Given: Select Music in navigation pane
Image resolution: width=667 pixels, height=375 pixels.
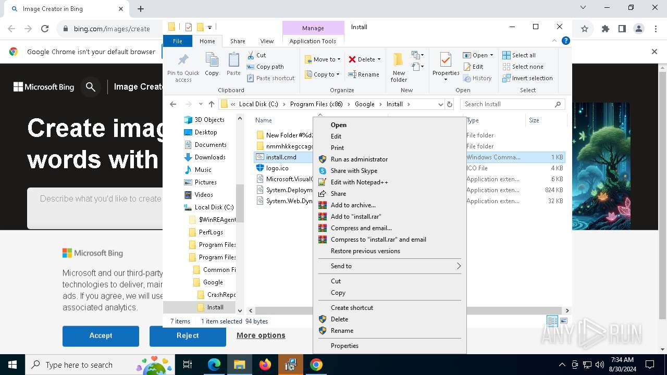Looking at the screenshot, I should click(x=203, y=170).
